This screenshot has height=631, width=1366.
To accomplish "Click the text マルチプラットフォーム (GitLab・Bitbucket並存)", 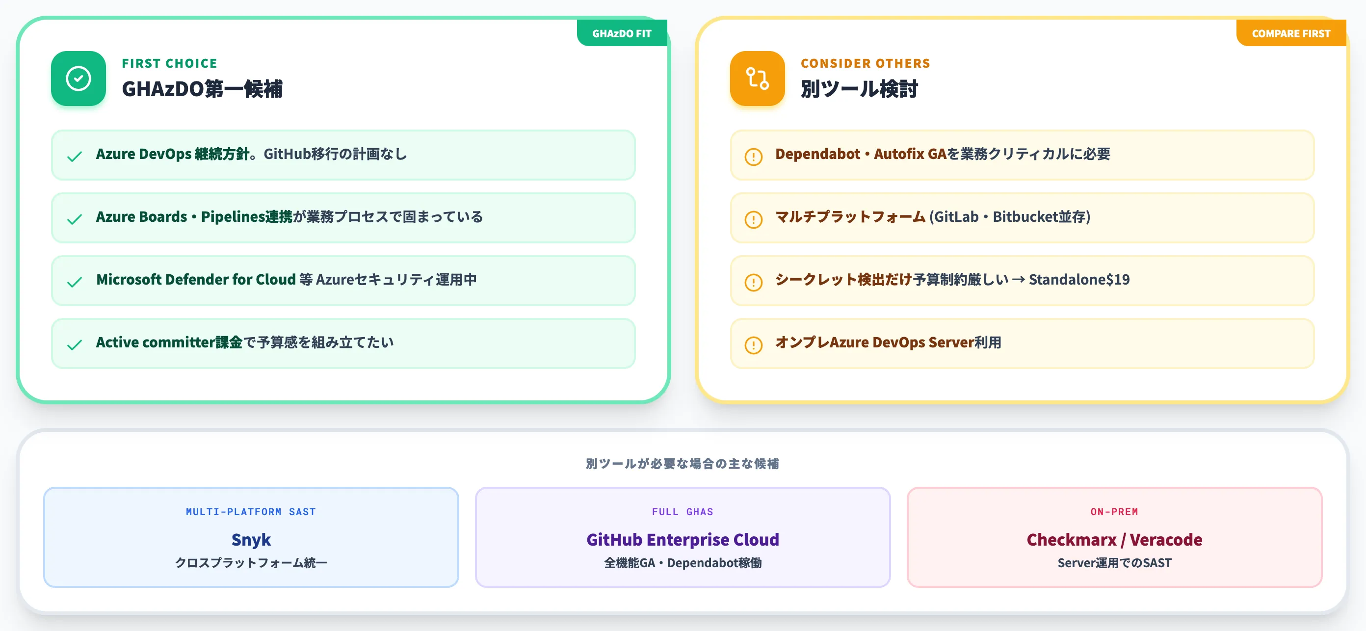I will [x=933, y=217].
